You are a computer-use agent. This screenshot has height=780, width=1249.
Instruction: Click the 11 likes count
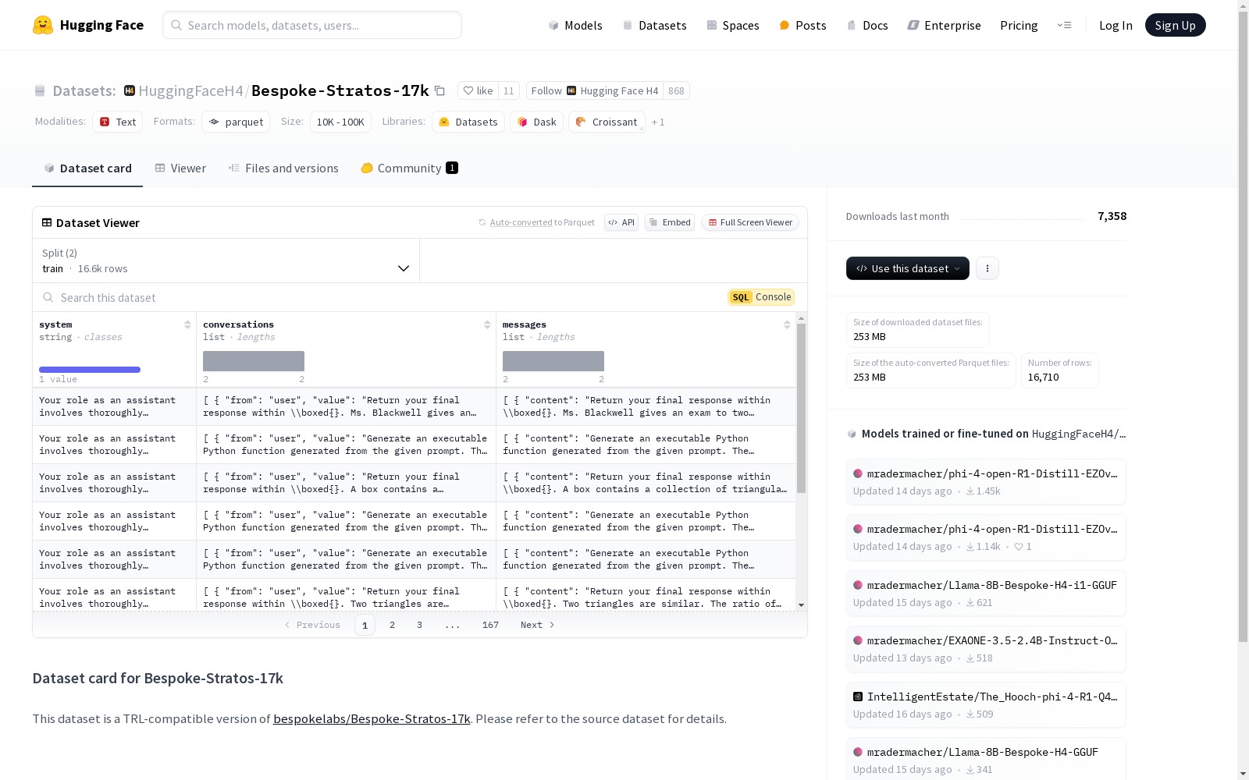508,90
